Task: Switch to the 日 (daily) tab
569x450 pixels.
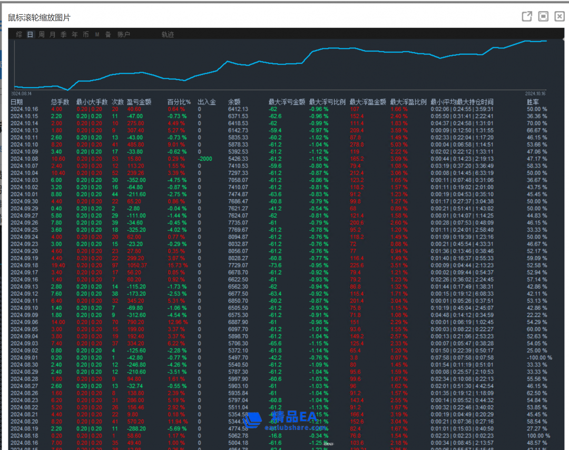Action: pos(30,35)
